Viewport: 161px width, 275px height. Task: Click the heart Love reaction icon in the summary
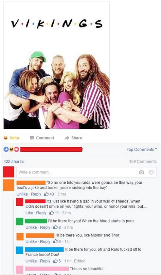[16, 150]
